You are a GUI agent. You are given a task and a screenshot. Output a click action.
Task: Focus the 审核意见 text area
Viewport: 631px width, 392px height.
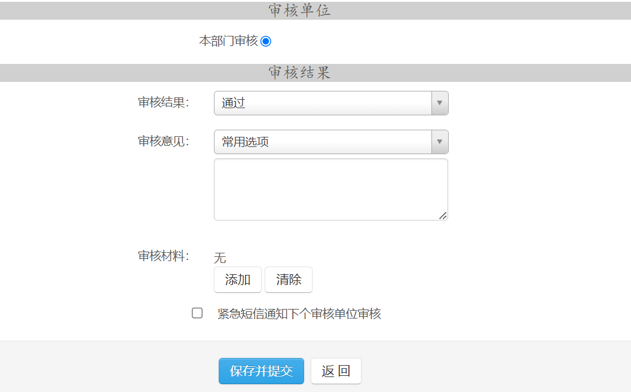pyautogui.click(x=330, y=189)
